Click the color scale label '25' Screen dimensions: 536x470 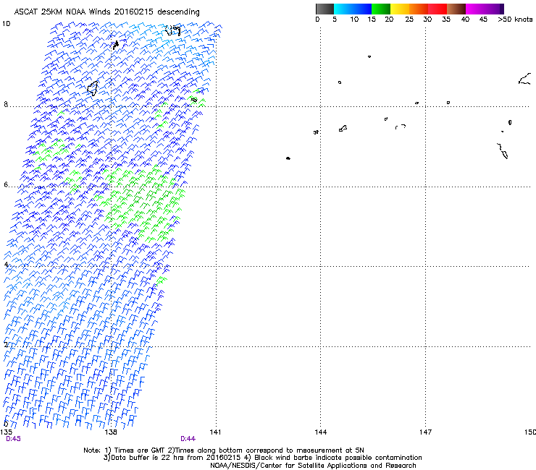409,20
